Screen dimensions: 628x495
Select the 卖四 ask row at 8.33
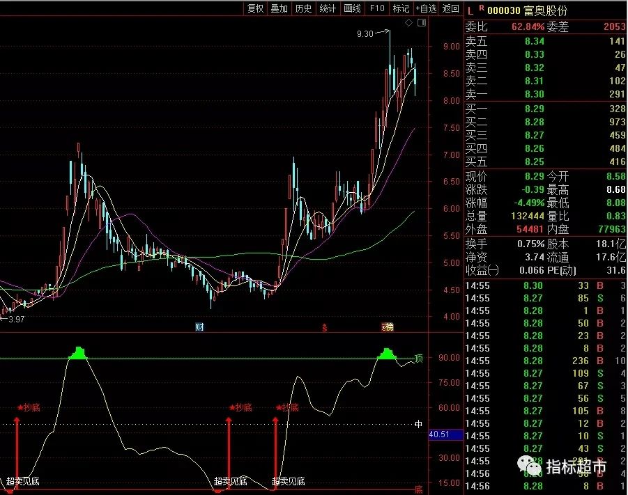coord(546,54)
